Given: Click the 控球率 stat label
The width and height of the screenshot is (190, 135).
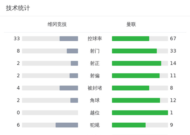Looking at the screenshot, I should click(x=95, y=38).
